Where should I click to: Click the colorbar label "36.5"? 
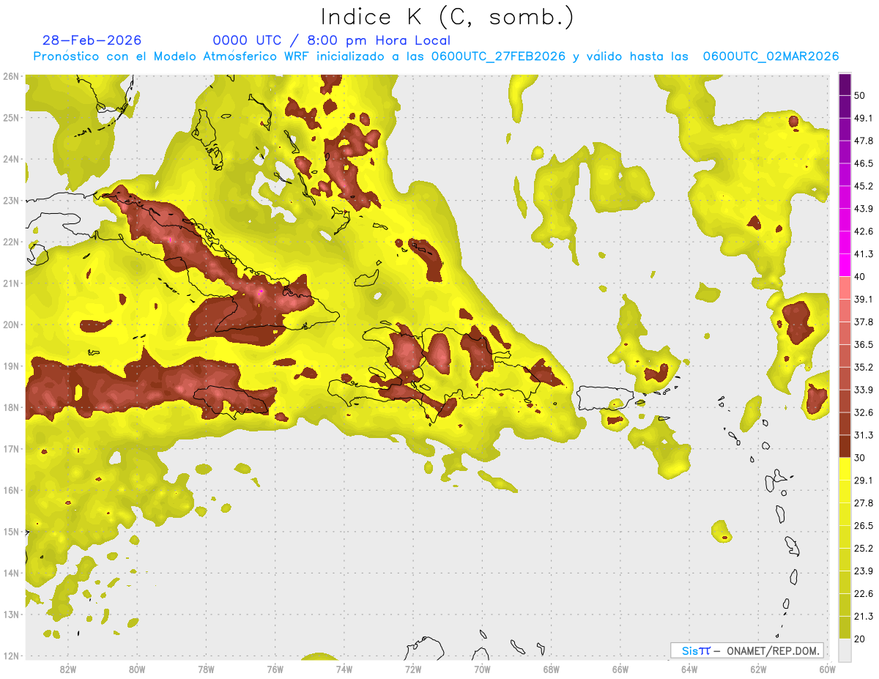tap(864, 345)
